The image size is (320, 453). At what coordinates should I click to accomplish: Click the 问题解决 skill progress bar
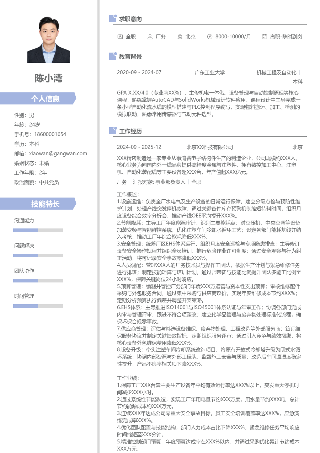click(x=38, y=255)
